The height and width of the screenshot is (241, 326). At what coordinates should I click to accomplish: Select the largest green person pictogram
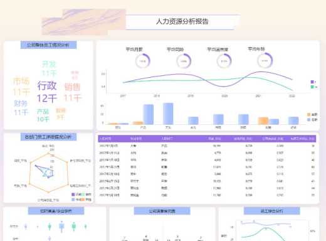(74, 227)
